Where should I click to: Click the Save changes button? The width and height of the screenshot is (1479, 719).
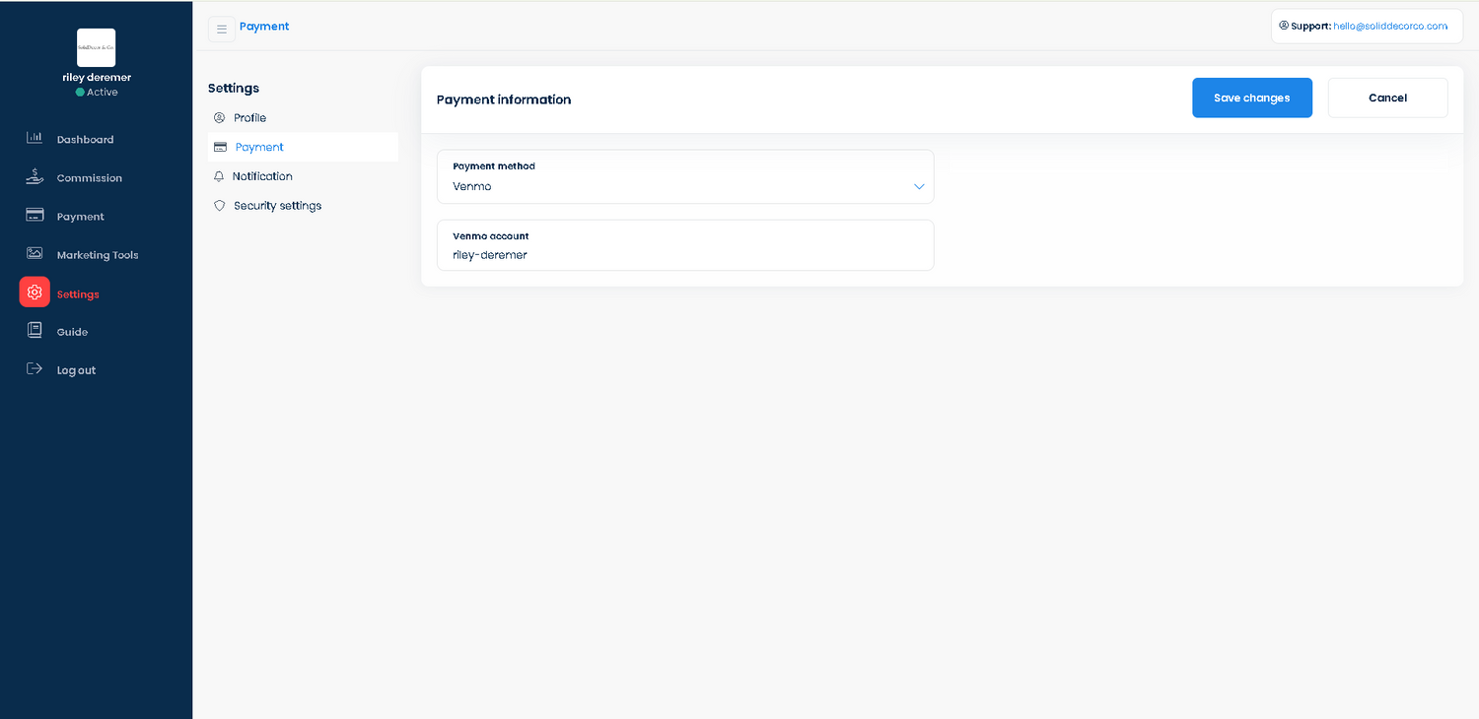(1252, 98)
